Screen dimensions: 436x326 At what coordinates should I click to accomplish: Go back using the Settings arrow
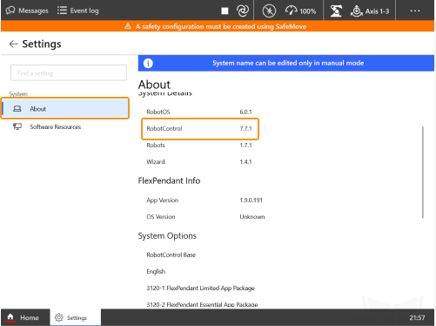click(13, 44)
